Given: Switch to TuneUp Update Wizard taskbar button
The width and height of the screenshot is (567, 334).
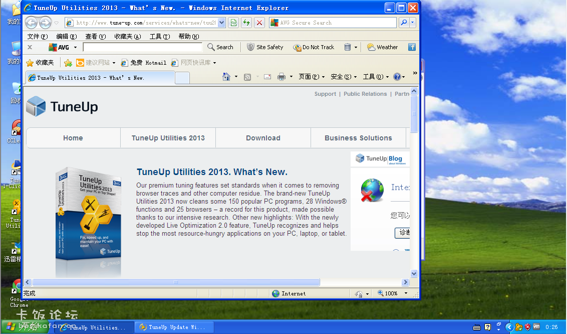Looking at the screenshot, I should [174, 327].
